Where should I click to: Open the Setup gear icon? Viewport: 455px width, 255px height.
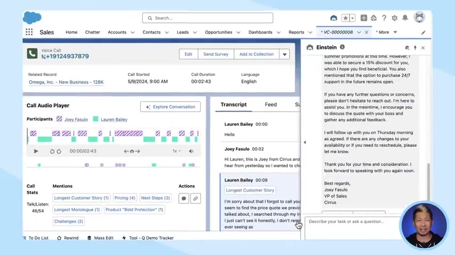(394, 18)
